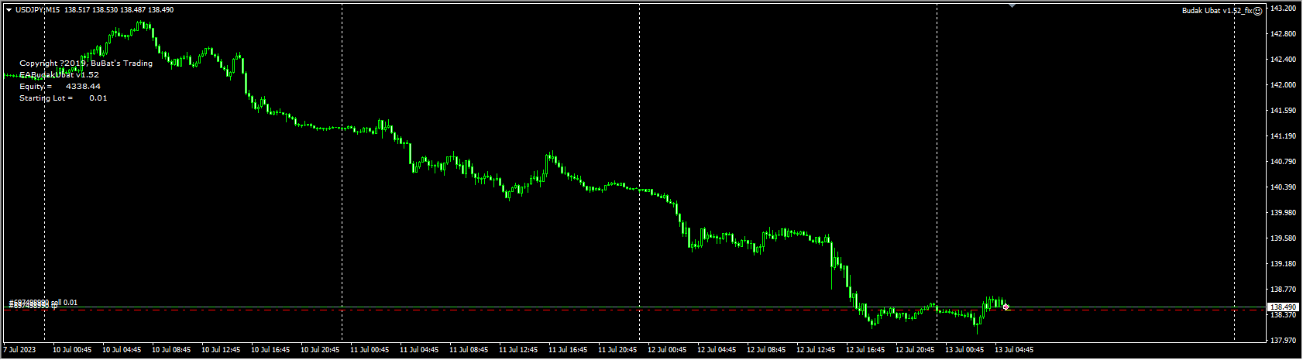
Task: Click the '11 Jul 08:45' time label
Action: pyautogui.click(x=469, y=350)
